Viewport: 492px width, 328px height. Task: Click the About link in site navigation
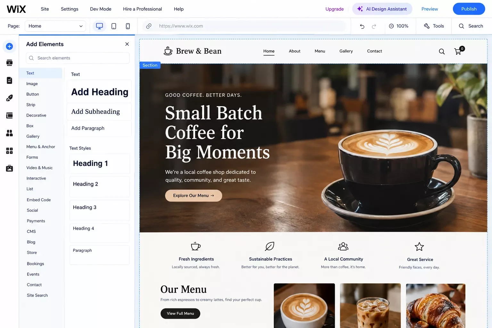click(294, 51)
